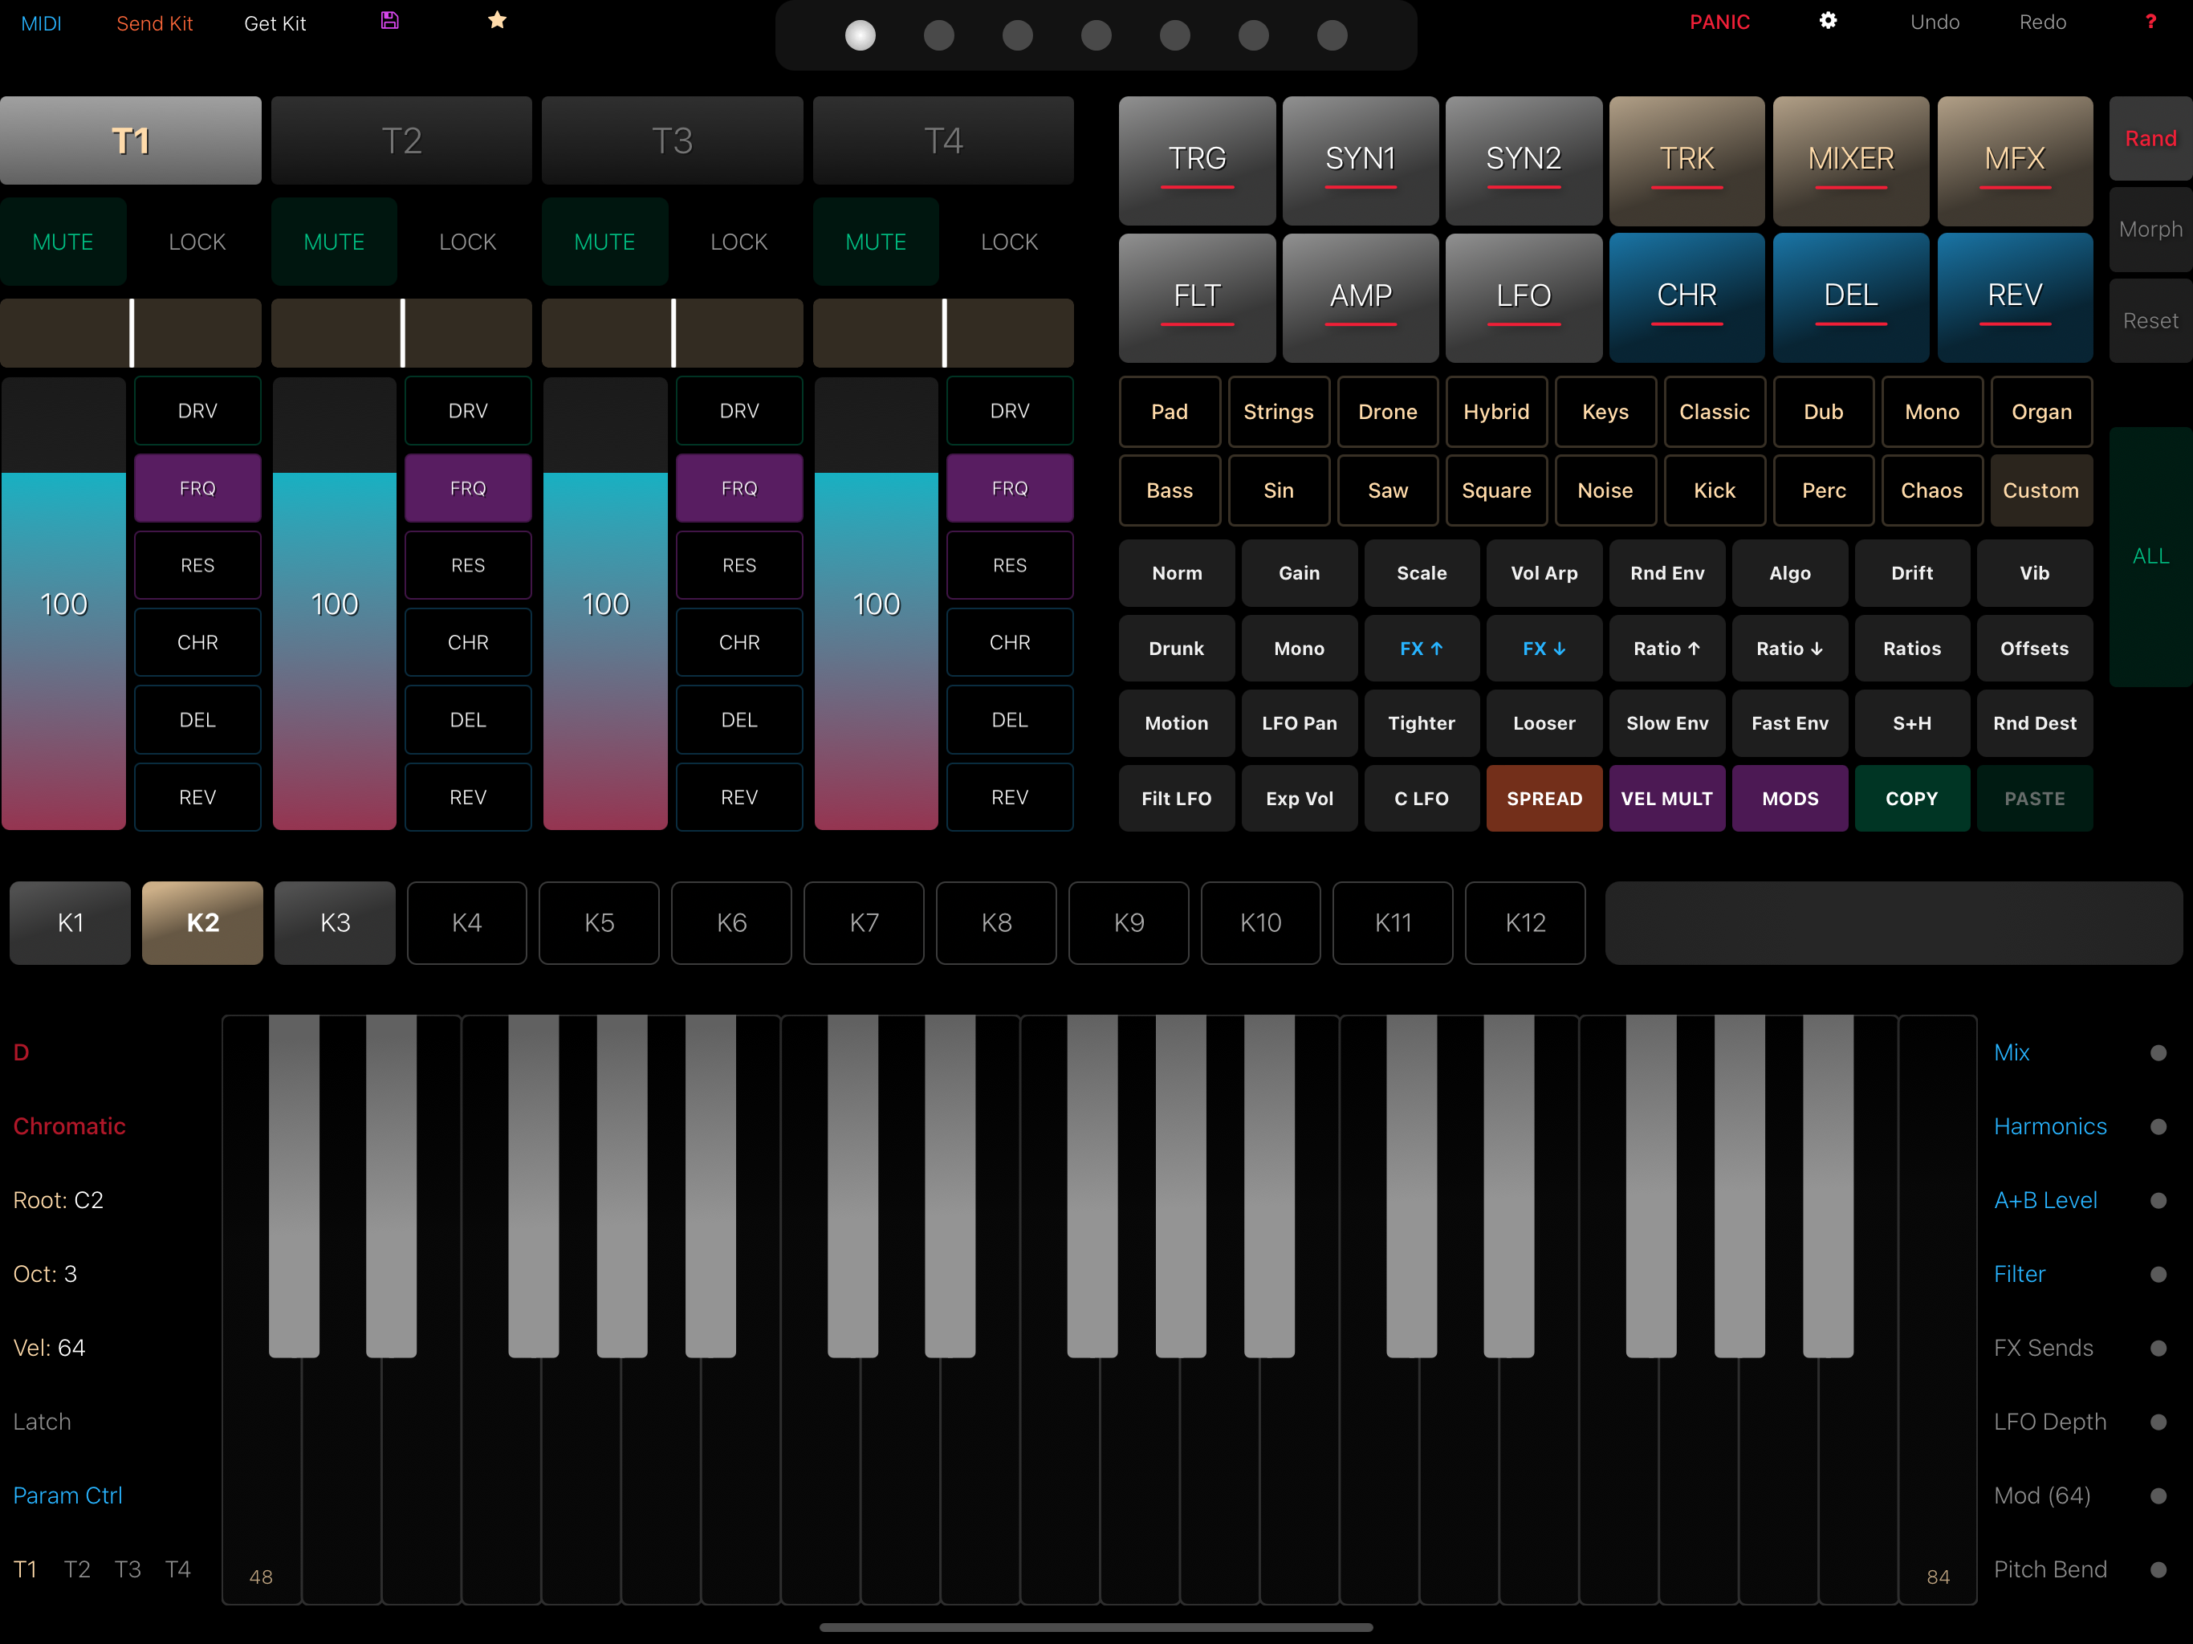Select kit slot K7
This screenshot has height=1644, width=2193.
click(865, 923)
